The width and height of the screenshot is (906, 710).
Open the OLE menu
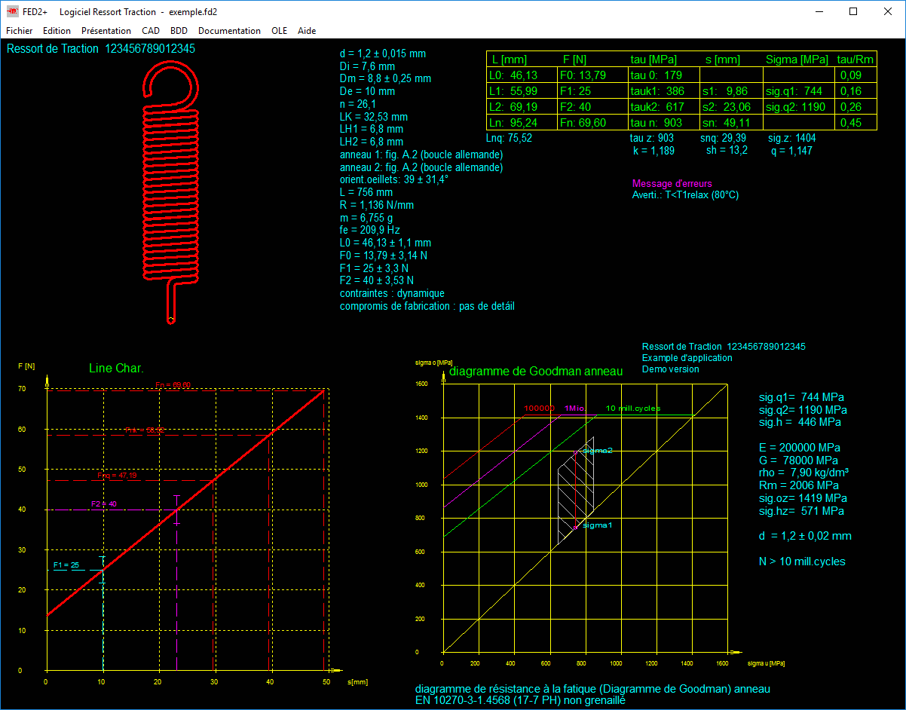pos(280,31)
